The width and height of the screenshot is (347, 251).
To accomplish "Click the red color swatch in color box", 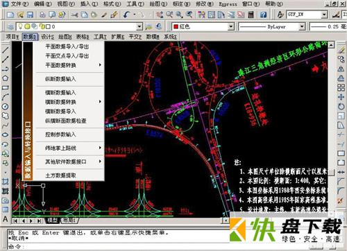I will click(x=176, y=26).
